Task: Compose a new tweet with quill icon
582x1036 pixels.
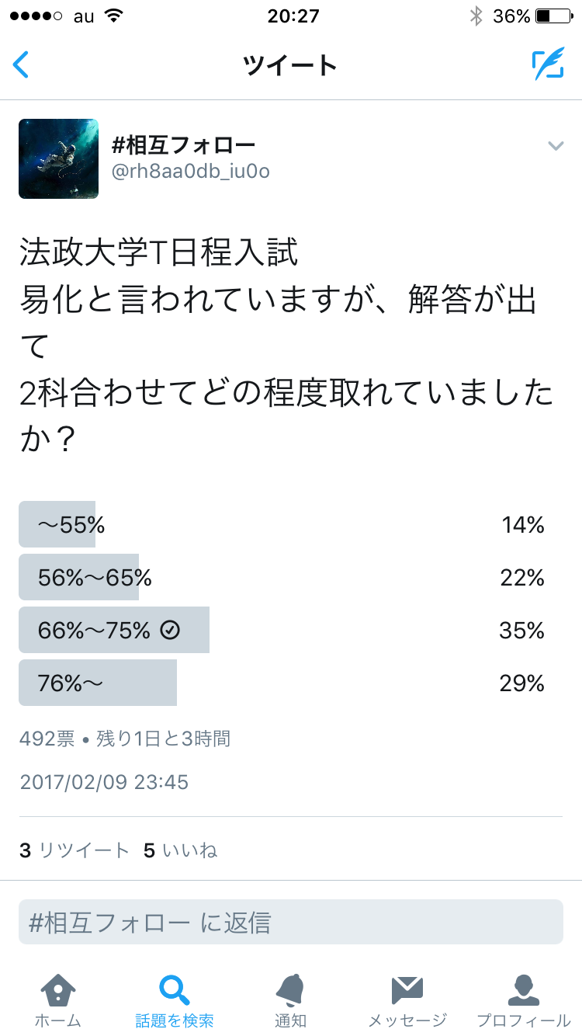Action: [547, 65]
